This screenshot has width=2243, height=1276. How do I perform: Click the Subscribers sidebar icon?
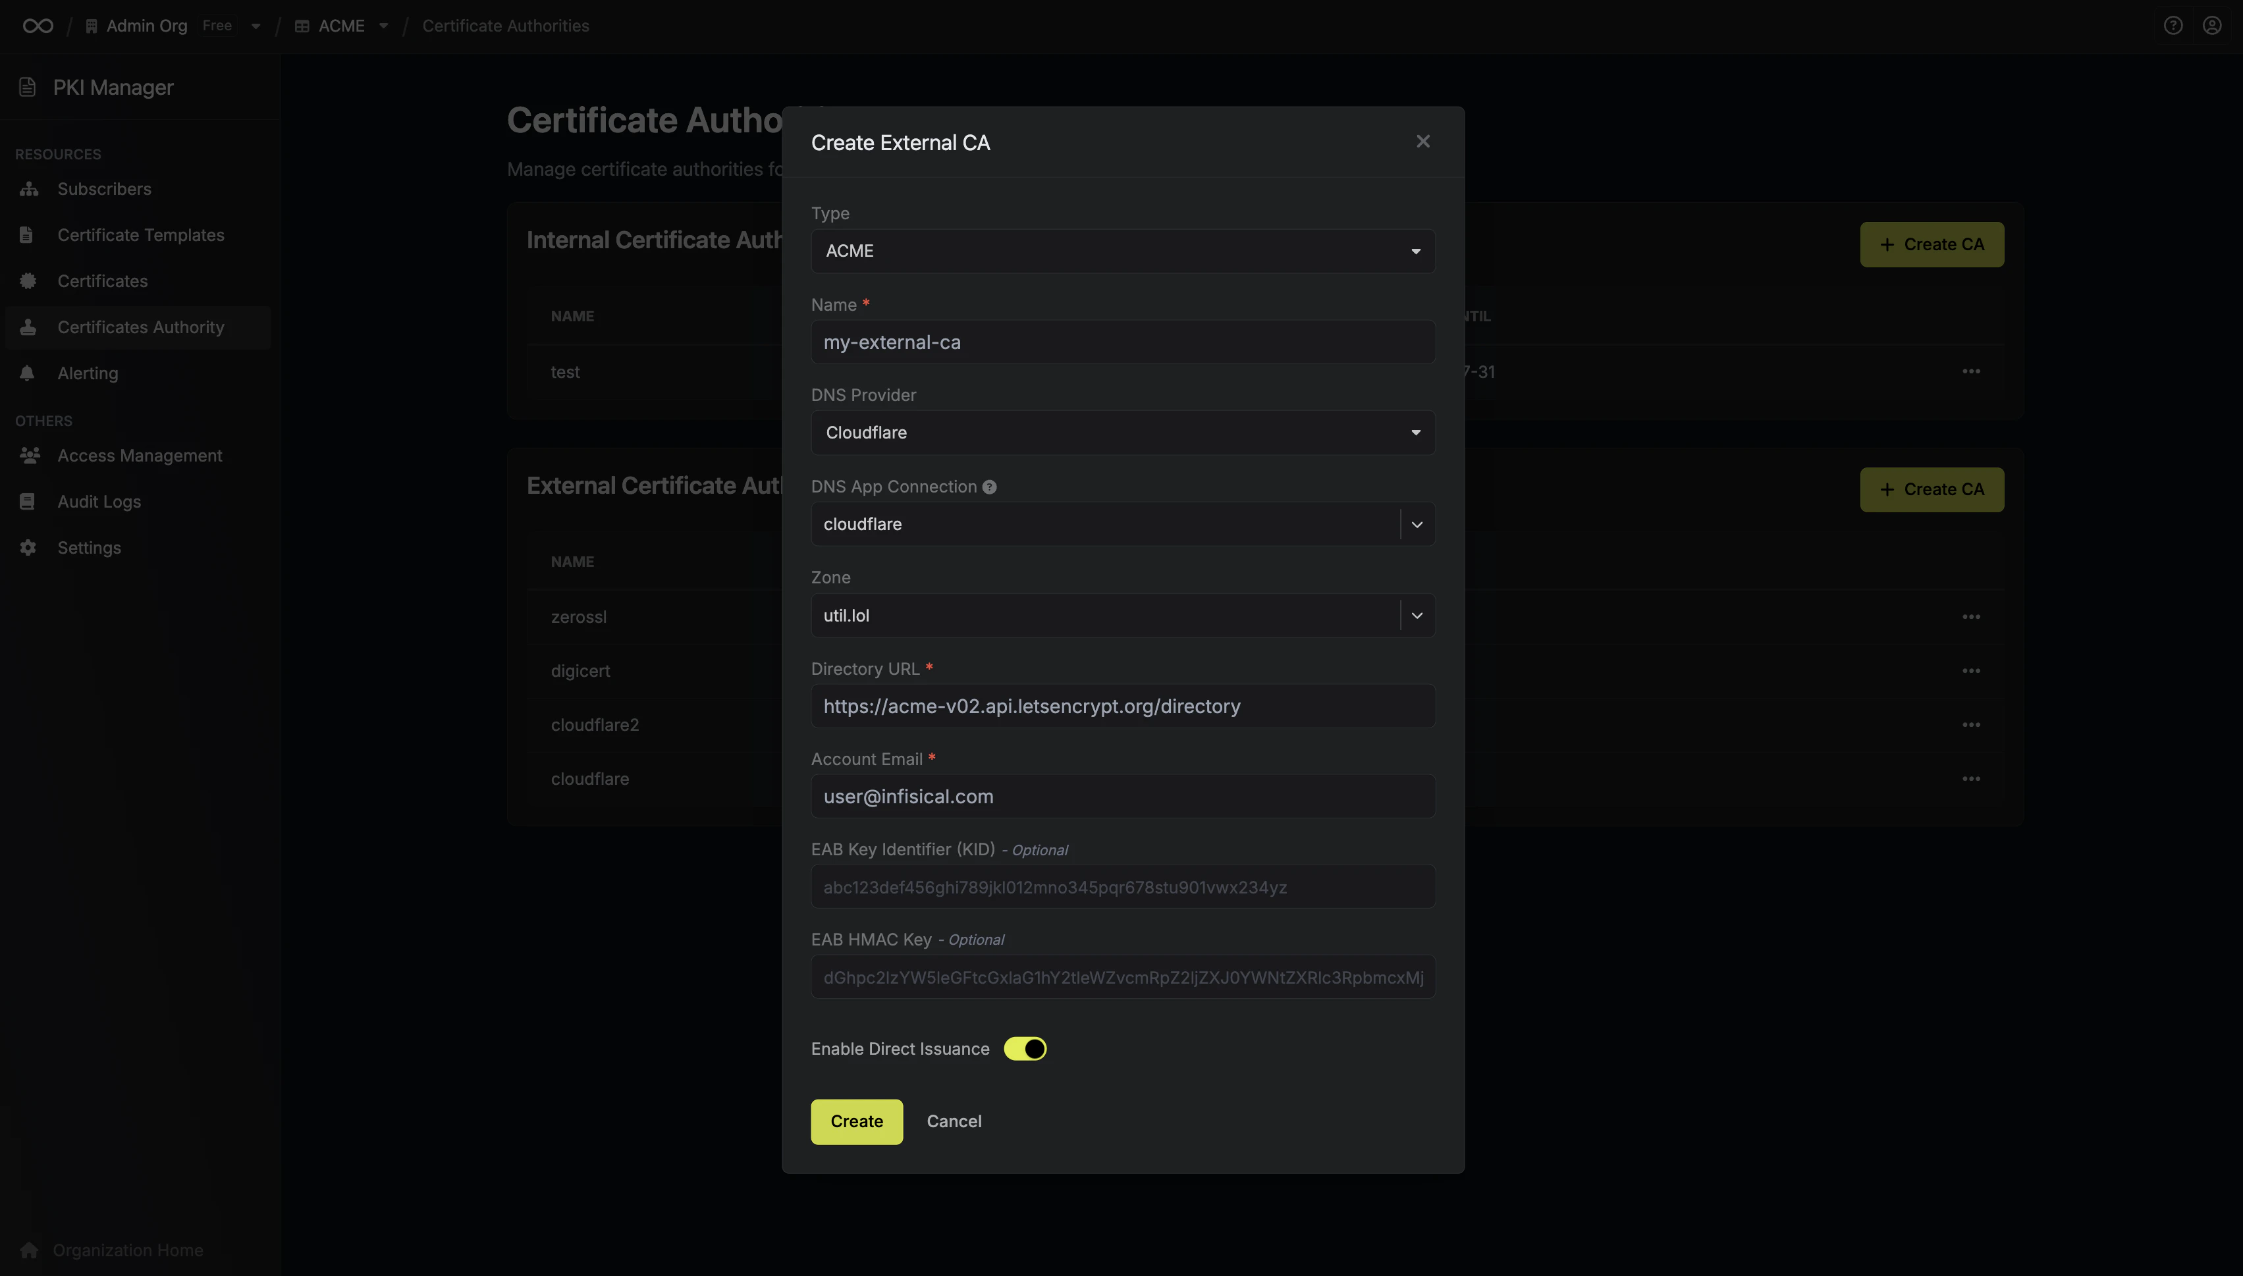pos(29,188)
